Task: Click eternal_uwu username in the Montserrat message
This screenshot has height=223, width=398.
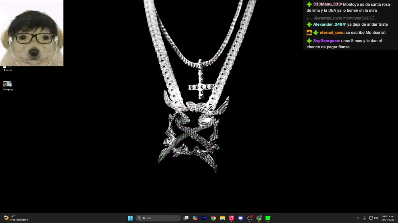Action: (x=332, y=33)
